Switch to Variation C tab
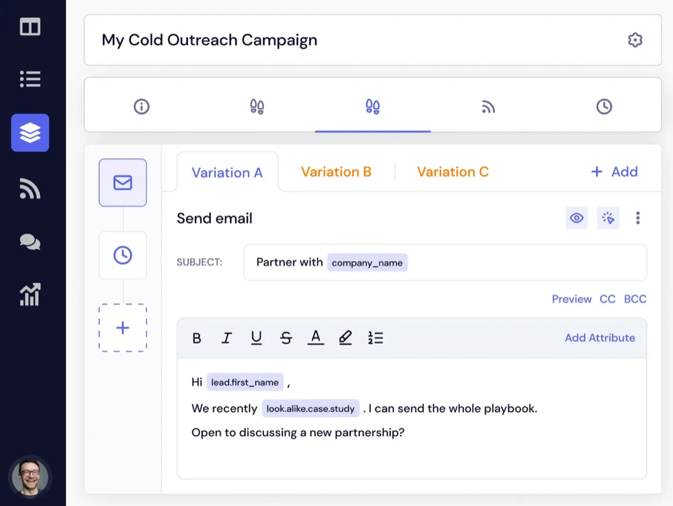Image resolution: width=673 pixels, height=506 pixels. point(452,171)
